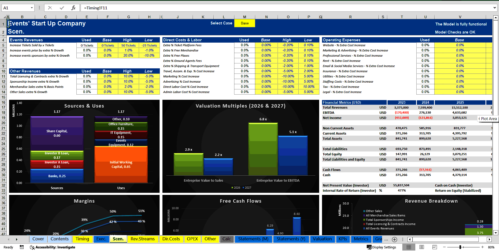
Task: Go to previous sheet tab arrow
Action: [9, 239]
